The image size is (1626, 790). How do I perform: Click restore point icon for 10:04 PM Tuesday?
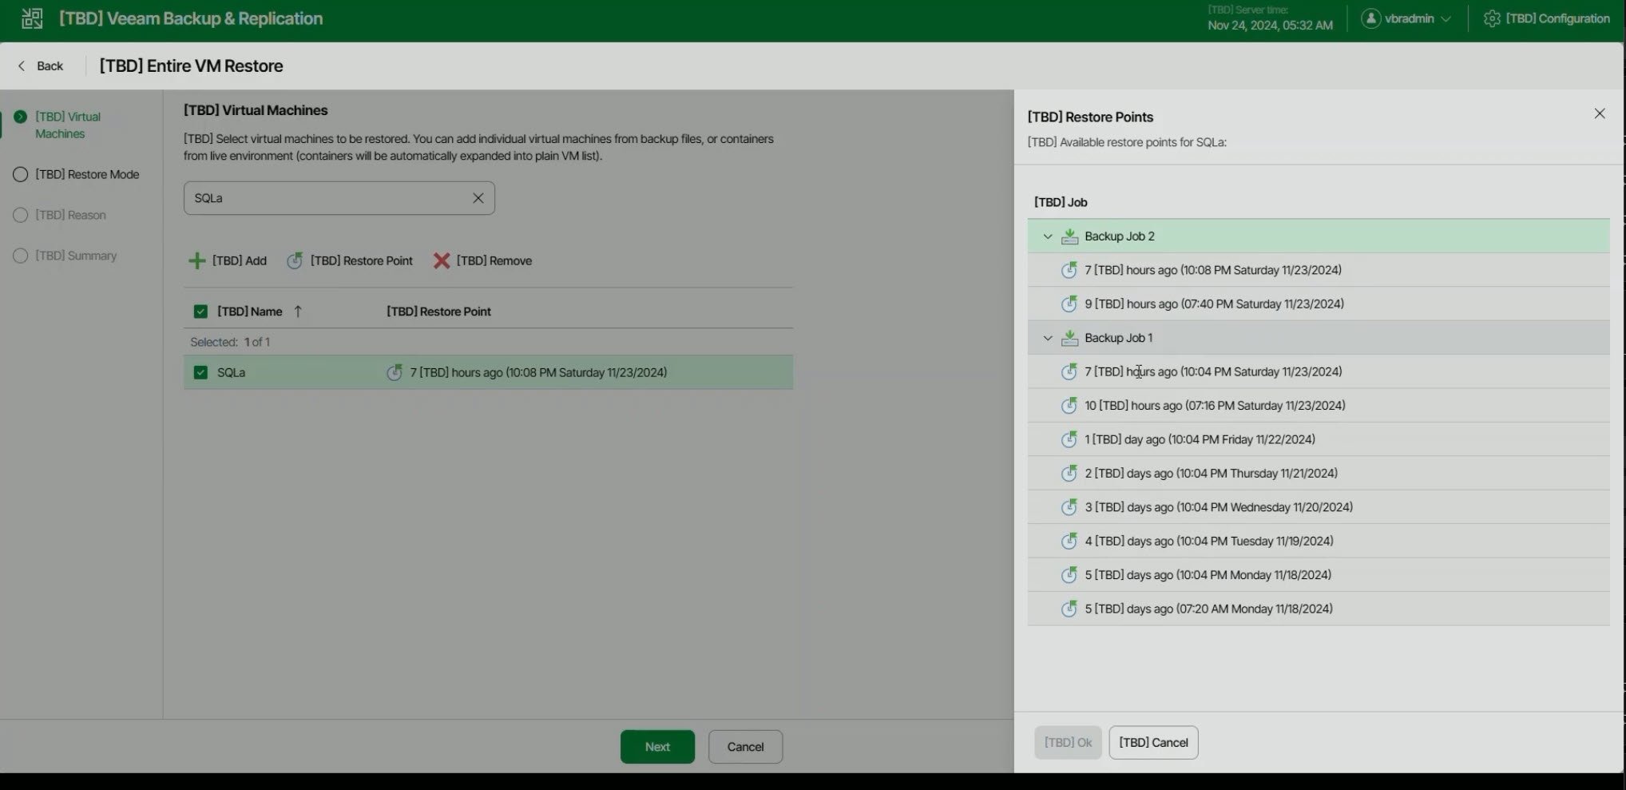pyautogui.click(x=1069, y=541)
